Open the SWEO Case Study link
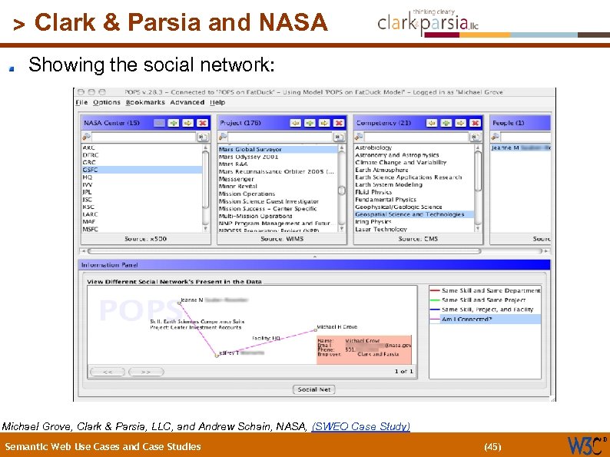The width and height of the screenshot is (610, 457). pos(361,427)
